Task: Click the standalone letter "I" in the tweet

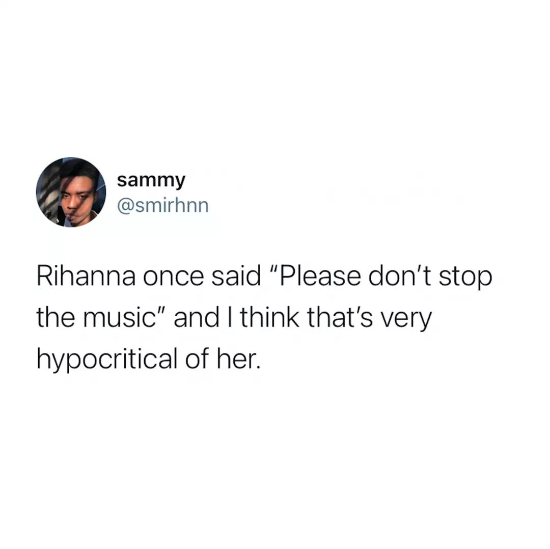Action: click(x=230, y=317)
